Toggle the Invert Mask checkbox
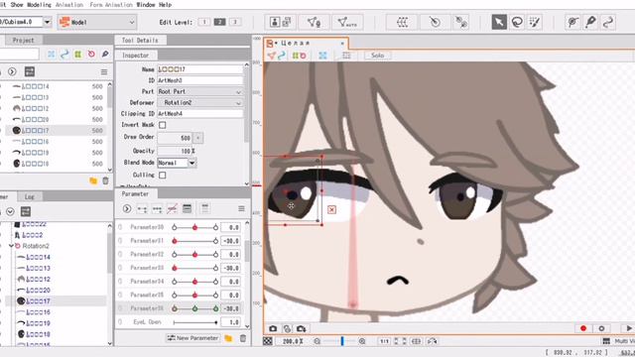Viewport: 635px width, 357px height. (162, 125)
